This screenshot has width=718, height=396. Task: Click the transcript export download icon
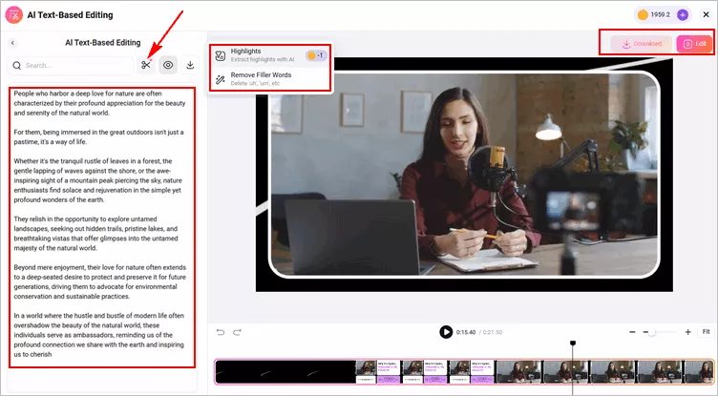tap(190, 65)
